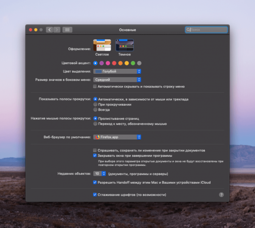Open help with the question mark button

[221, 194]
